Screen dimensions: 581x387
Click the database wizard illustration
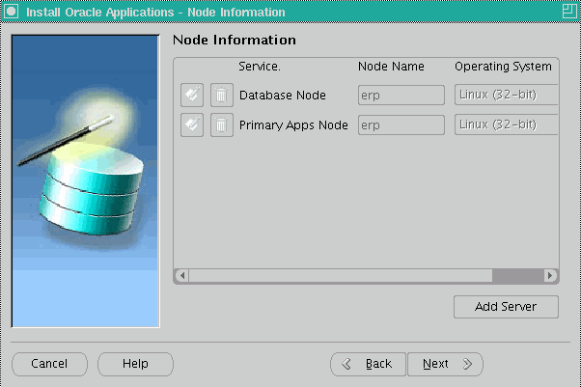85,181
